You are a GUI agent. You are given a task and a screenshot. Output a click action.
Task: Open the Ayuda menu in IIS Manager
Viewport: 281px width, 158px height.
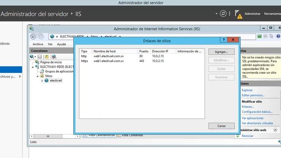click(x=61, y=44)
